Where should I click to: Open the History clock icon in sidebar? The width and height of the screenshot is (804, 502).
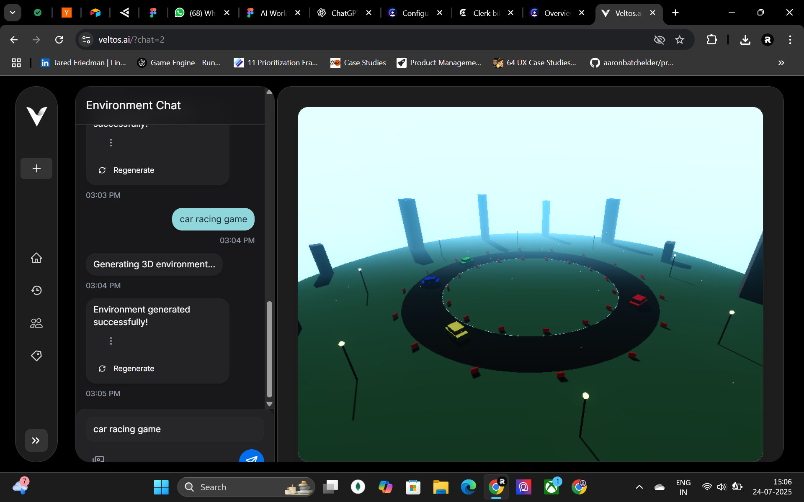point(36,290)
